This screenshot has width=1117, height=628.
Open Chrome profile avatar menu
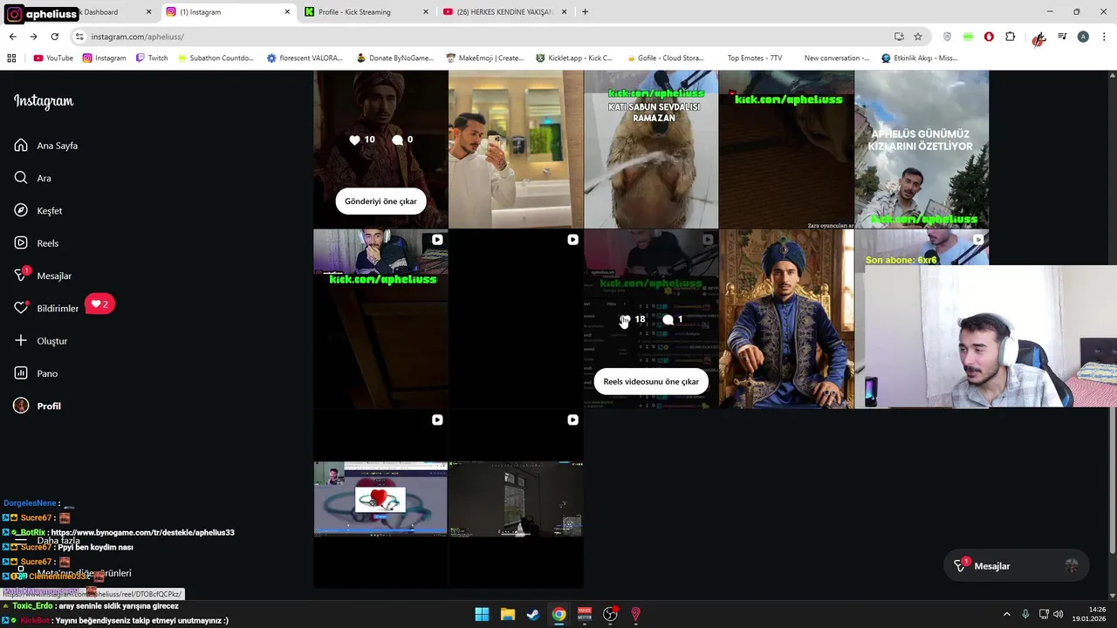pyautogui.click(x=1083, y=37)
